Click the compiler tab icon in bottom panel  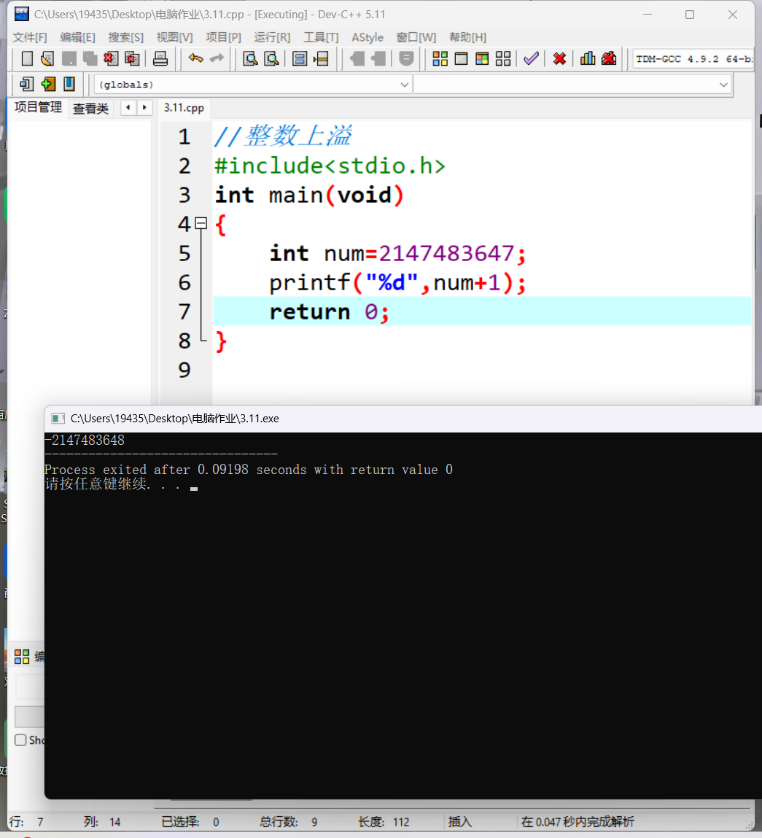(22, 656)
